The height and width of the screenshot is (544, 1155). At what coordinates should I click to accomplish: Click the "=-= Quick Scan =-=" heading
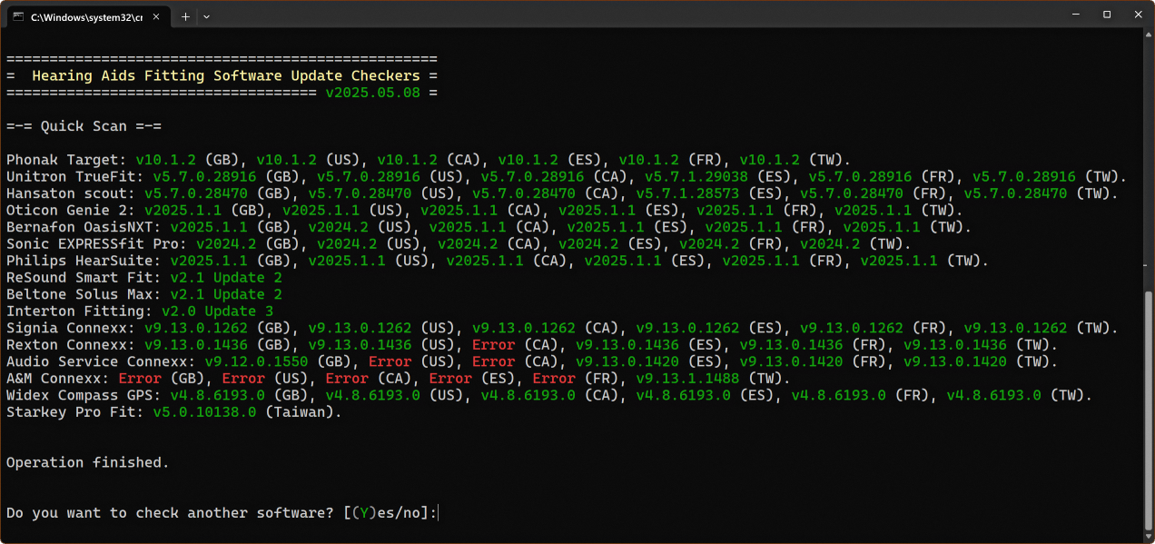(84, 126)
